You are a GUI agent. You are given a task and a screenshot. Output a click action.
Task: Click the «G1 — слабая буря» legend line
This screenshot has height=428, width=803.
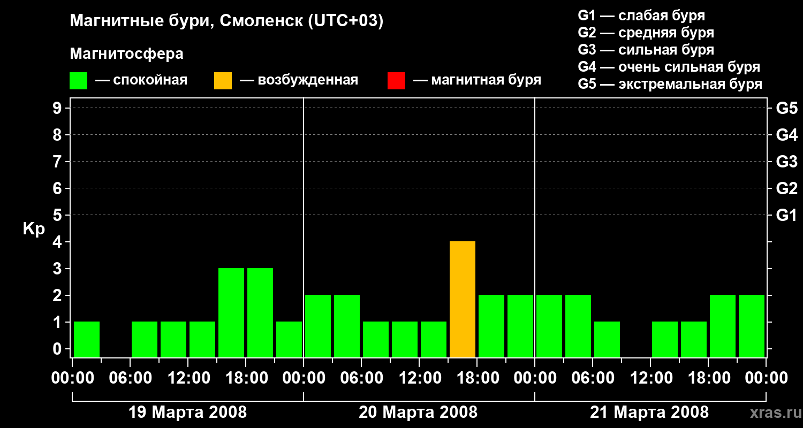pyautogui.click(x=641, y=15)
